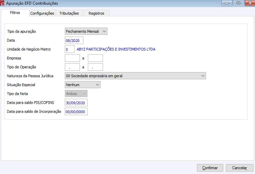255x174 pixels.
Task: Open the Natureza da Pessoa Jurídica dropdown
Action: (135, 76)
